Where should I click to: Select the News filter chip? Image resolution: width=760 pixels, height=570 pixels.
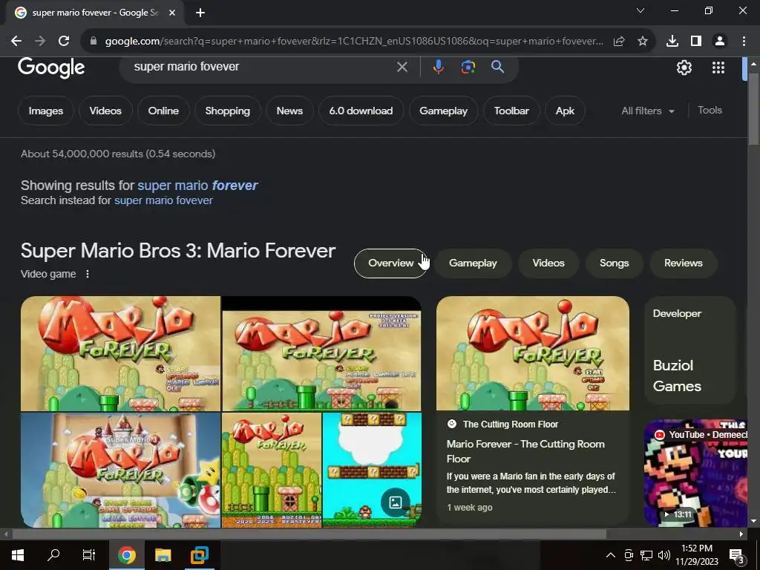click(289, 111)
